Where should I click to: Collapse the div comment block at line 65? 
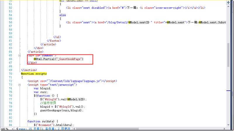[19, 56]
